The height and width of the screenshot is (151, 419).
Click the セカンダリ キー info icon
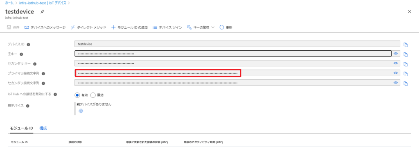click(35, 64)
